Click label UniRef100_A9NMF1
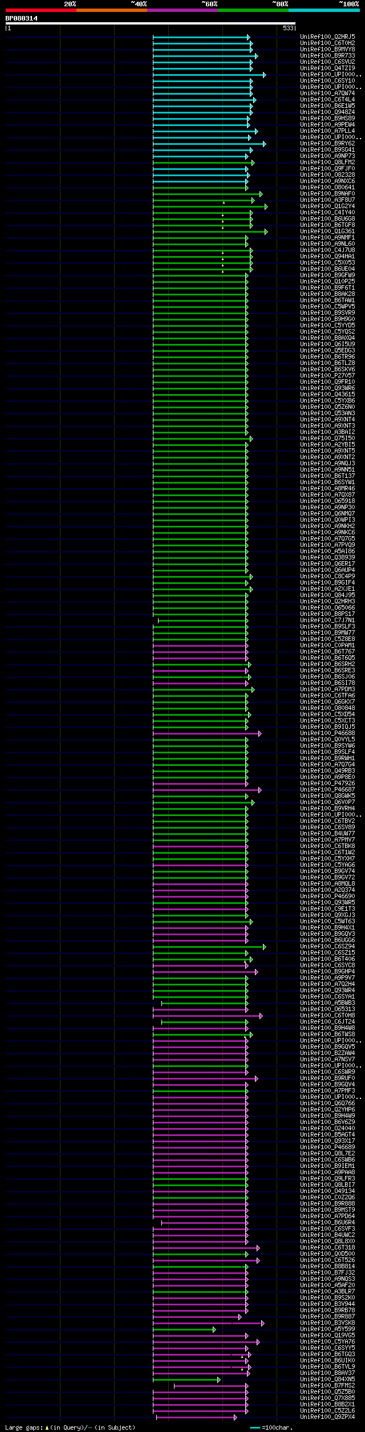The height and width of the screenshot is (1432, 365). tap(327, 237)
